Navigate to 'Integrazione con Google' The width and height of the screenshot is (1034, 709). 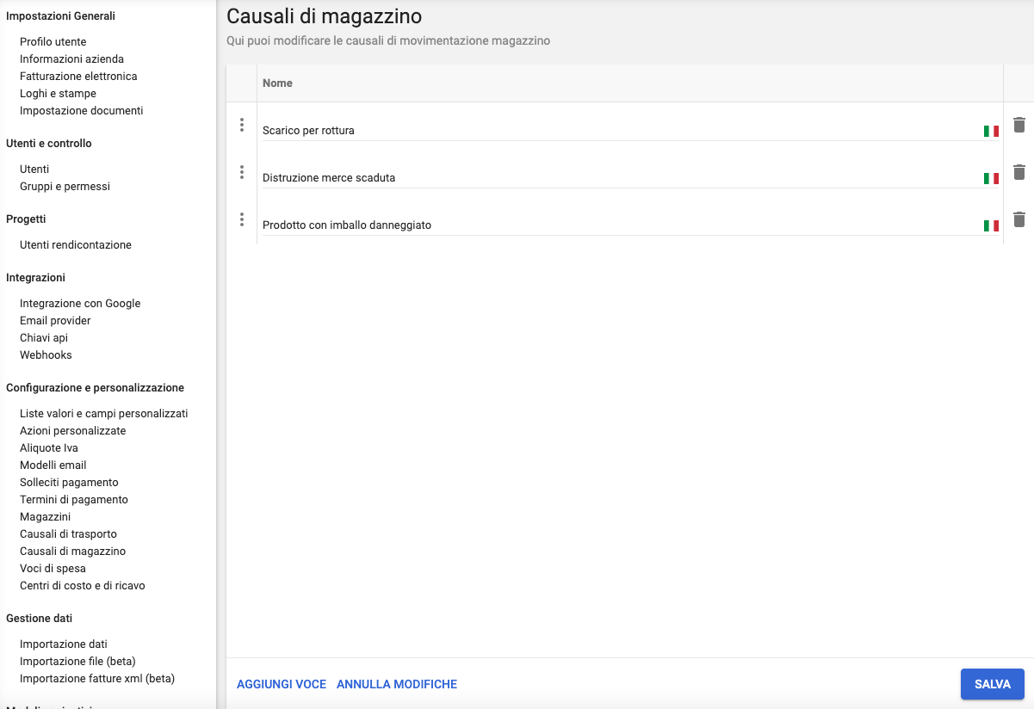(80, 304)
